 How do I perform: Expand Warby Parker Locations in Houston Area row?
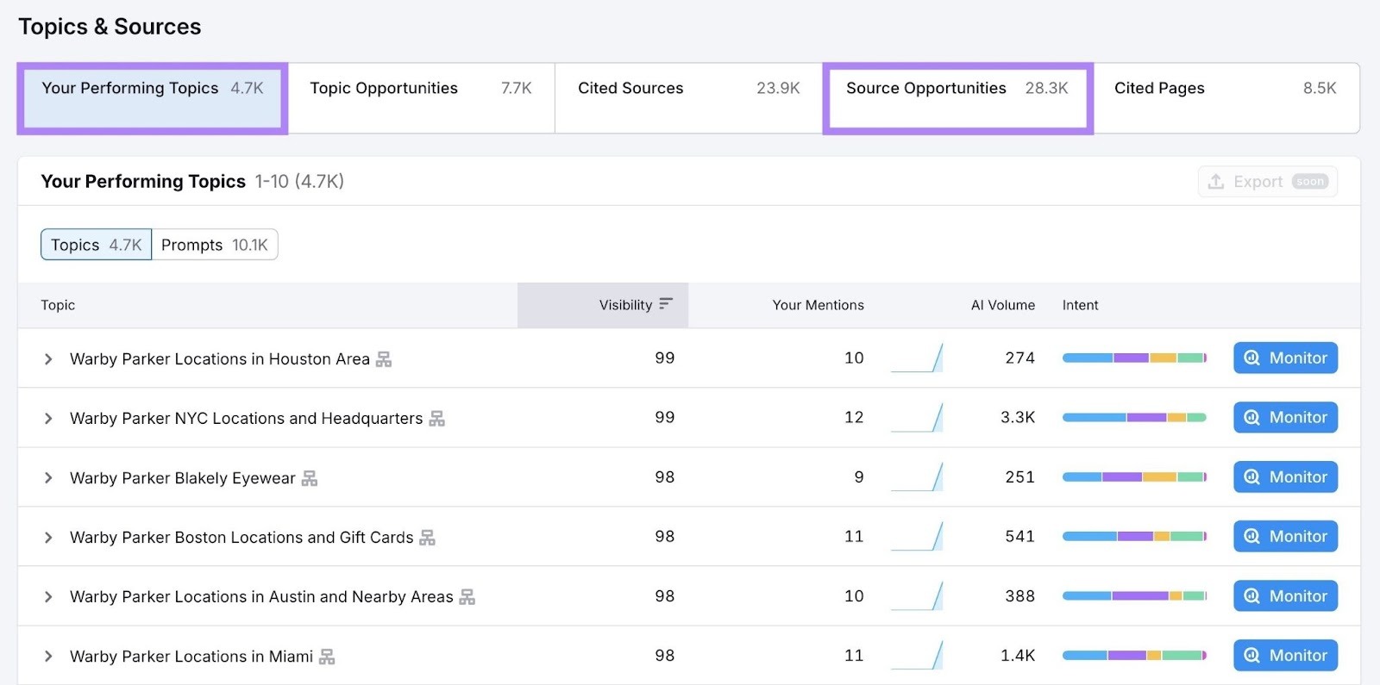tap(48, 359)
